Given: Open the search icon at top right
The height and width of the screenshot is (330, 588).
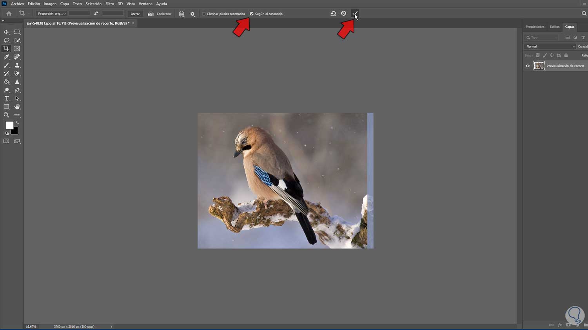Looking at the screenshot, I should [x=584, y=13].
